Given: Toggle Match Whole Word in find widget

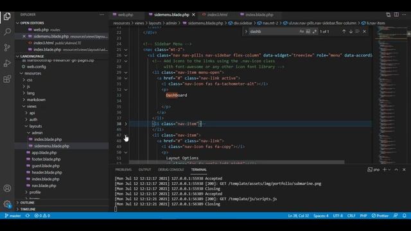Looking at the screenshot, I should pos(308,31).
